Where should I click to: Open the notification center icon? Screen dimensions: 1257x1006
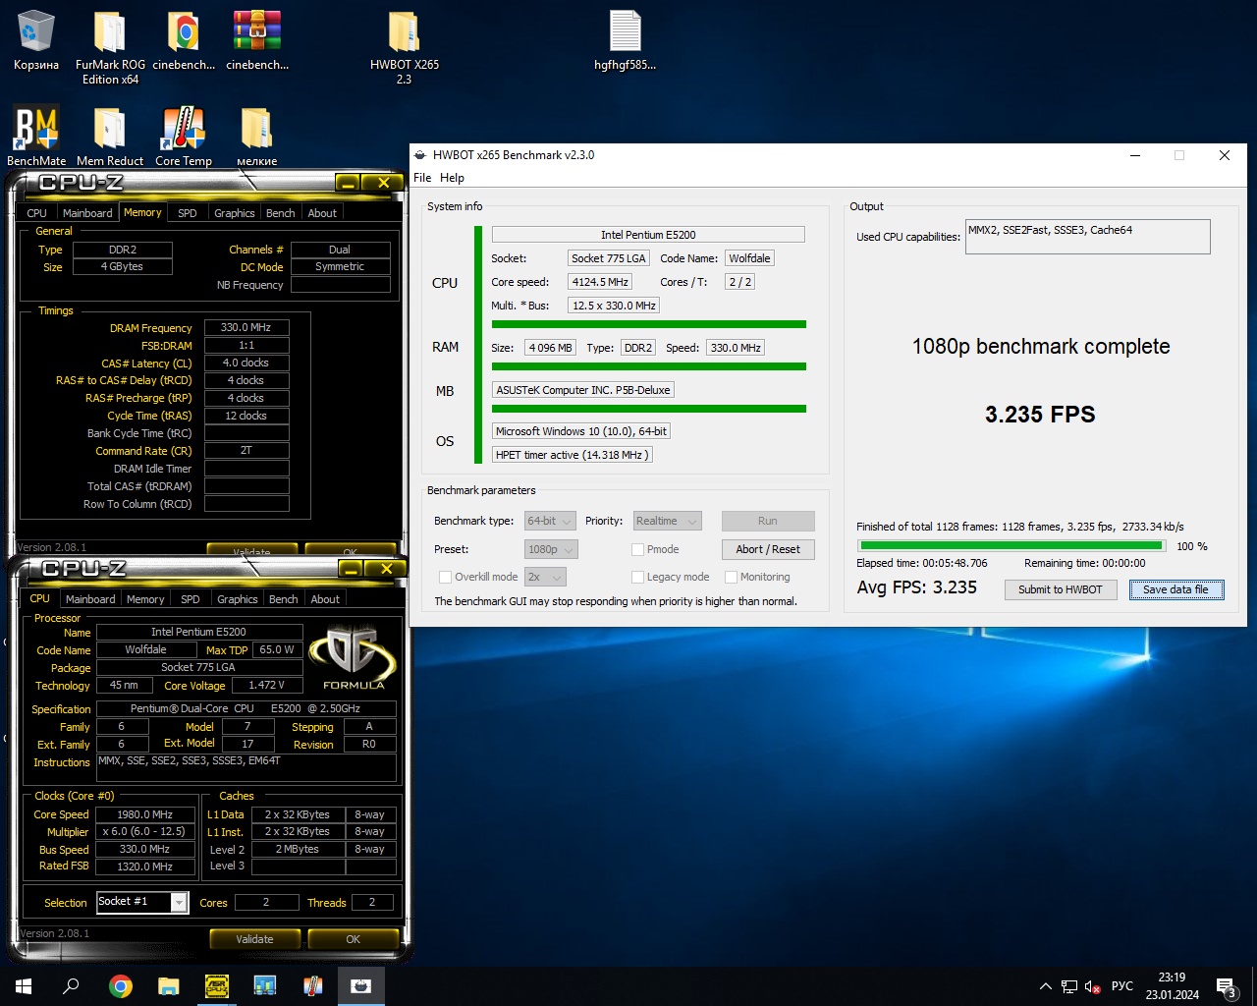[1226, 986]
